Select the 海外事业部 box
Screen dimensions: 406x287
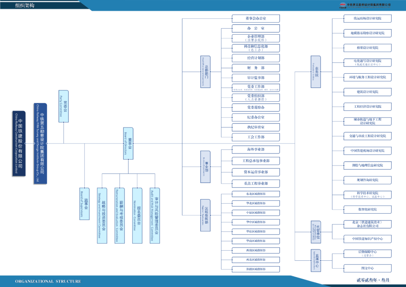[256, 150]
